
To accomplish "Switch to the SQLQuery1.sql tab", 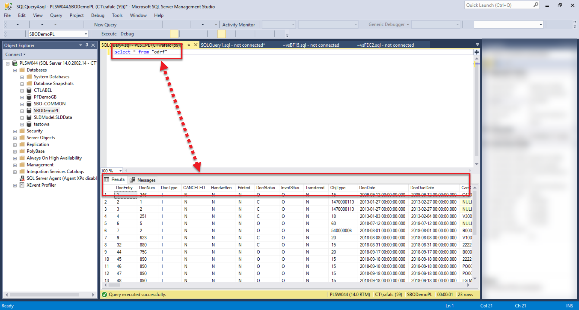I will click(232, 45).
